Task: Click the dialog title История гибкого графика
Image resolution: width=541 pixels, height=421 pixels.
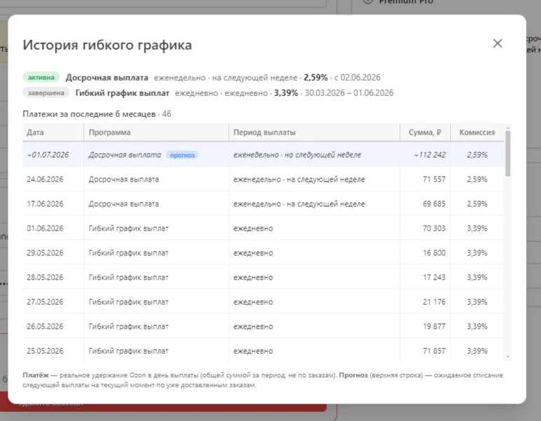Action: click(107, 45)
